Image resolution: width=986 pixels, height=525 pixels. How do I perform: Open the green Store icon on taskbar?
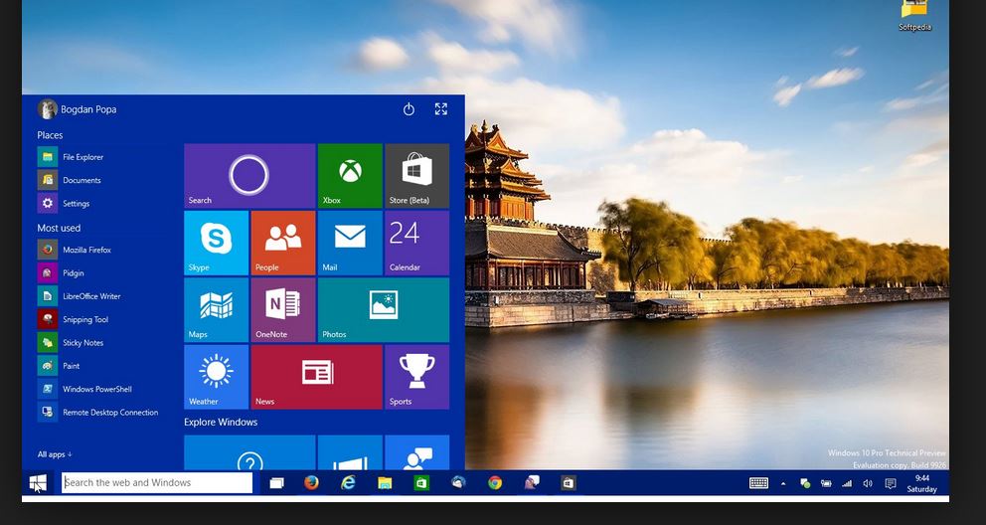421,483
